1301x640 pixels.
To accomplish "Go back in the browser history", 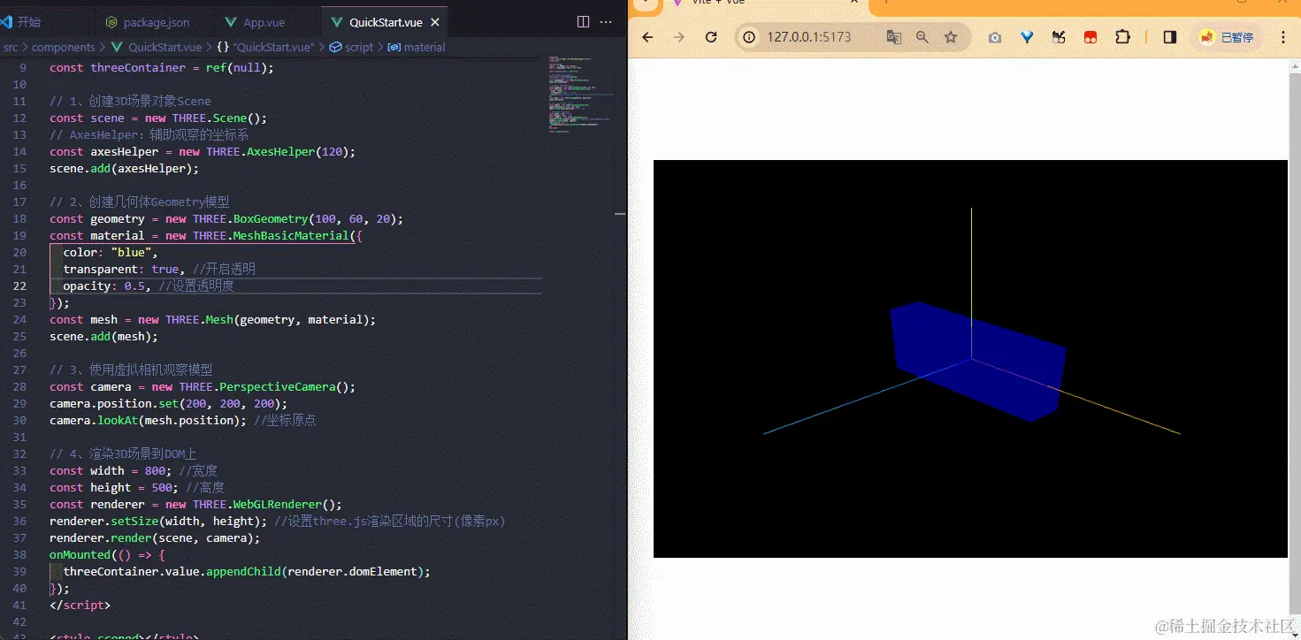I will (x=647, y=37).
